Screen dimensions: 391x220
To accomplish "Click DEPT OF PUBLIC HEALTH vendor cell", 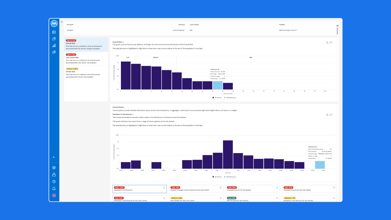I will pos(288,30).
